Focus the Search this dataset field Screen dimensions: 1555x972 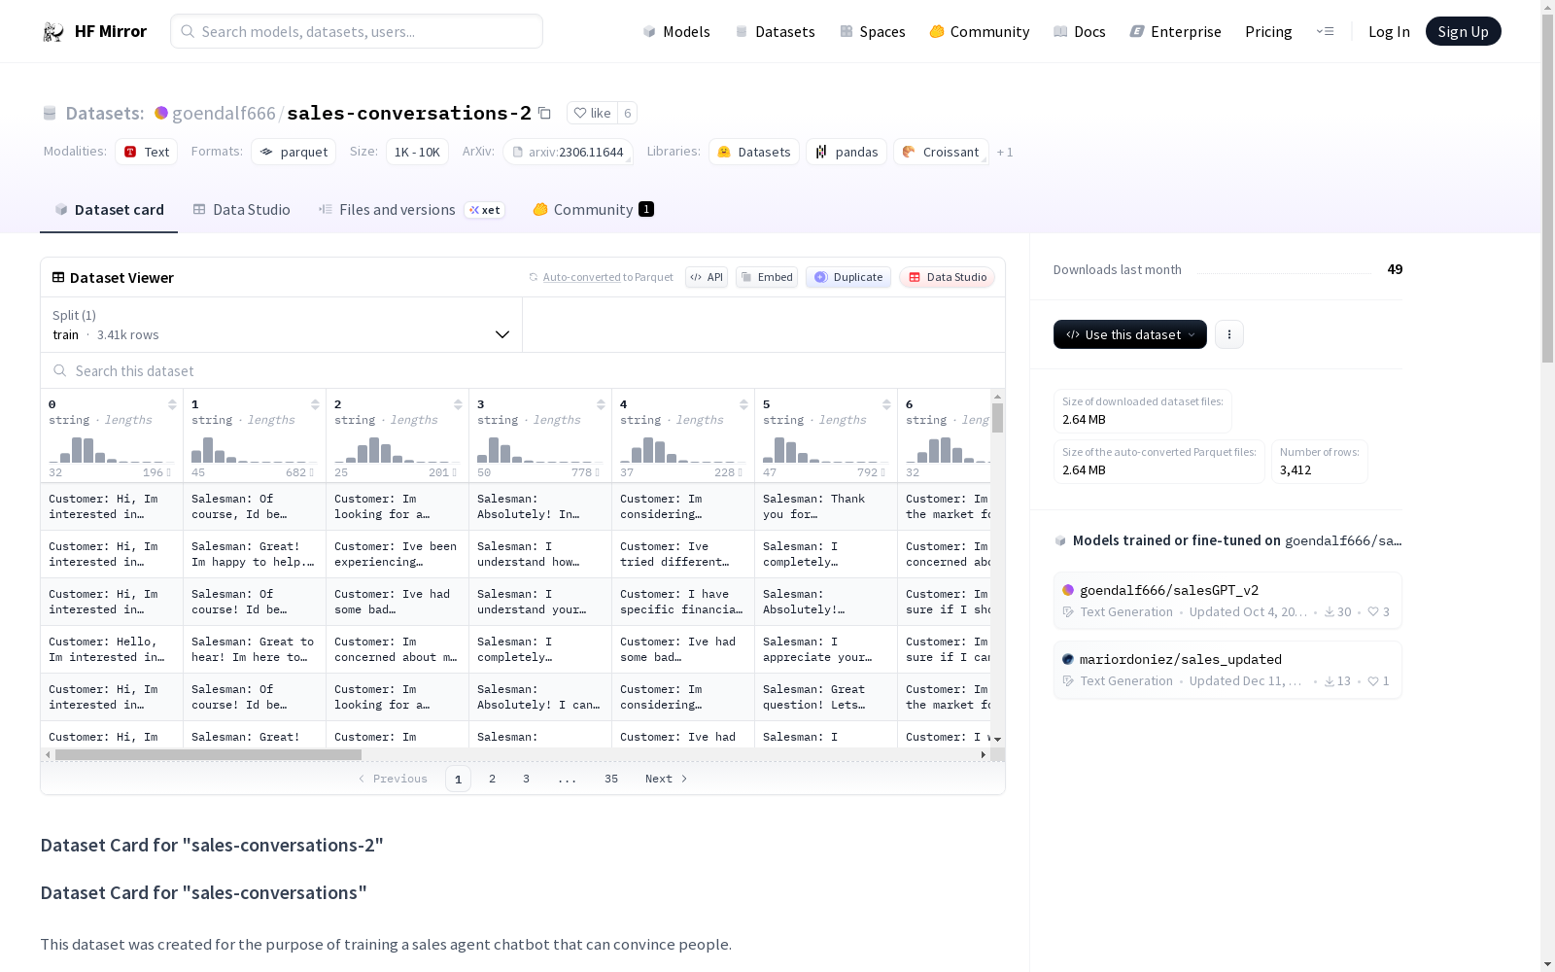523,370
